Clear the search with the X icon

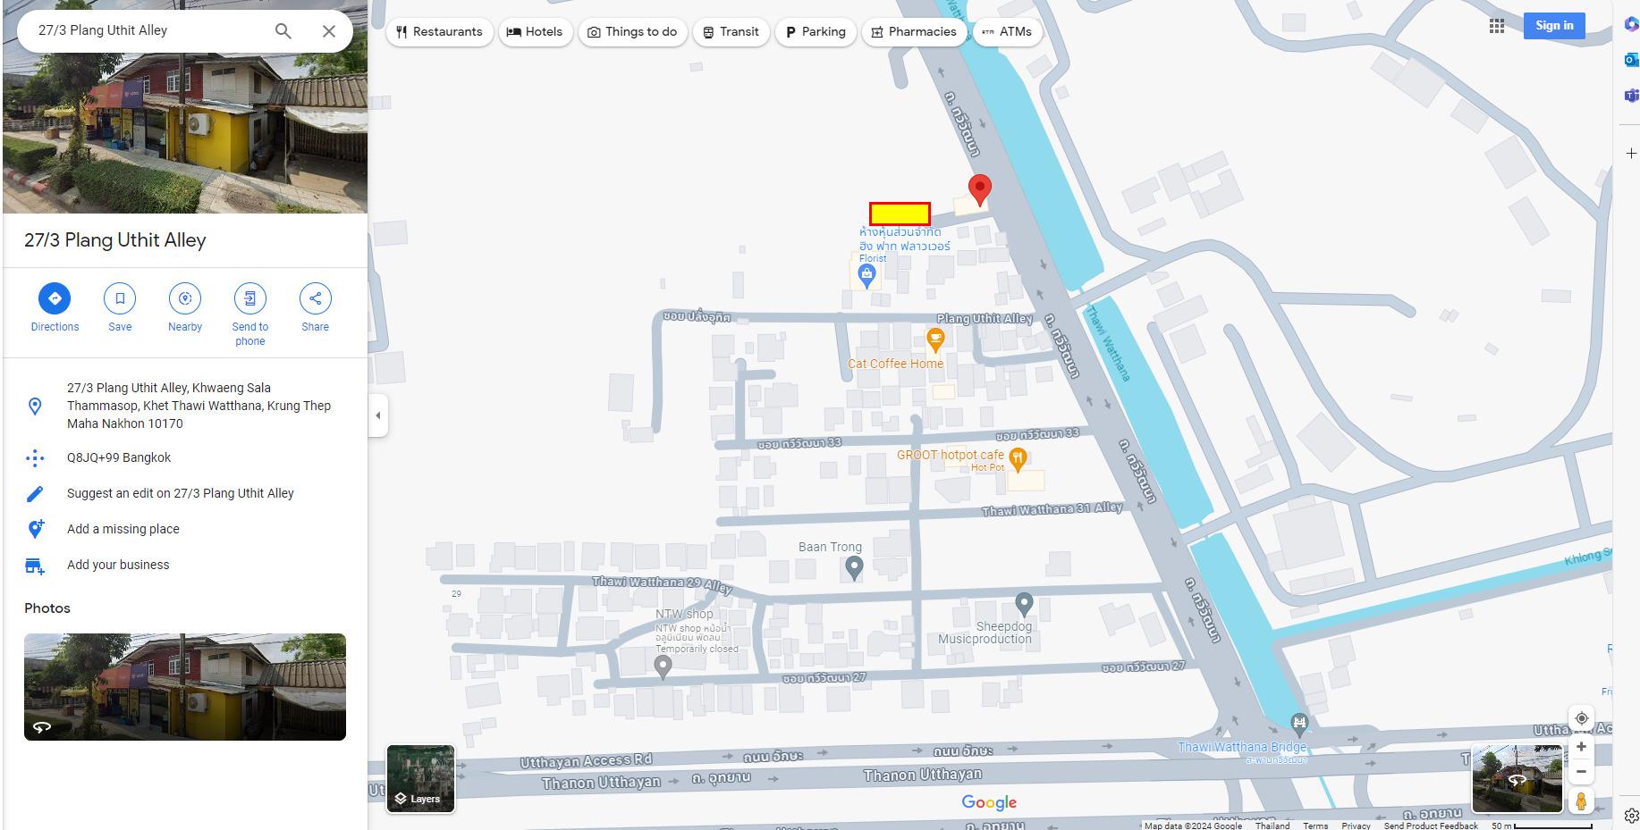coord(329,31)
